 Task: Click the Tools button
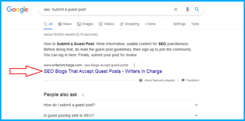195,24
